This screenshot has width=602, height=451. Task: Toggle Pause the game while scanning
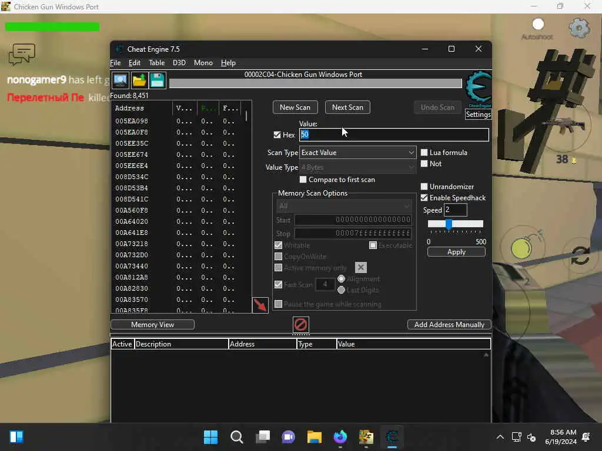tap(278, 304)
